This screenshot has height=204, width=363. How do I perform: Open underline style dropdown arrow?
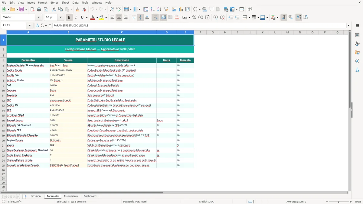pos(87,18)
